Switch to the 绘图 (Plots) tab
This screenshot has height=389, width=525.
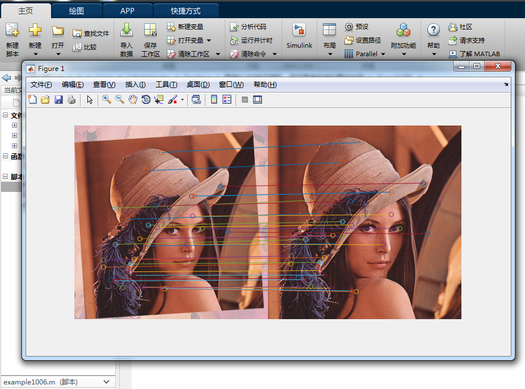coord(77,11)
